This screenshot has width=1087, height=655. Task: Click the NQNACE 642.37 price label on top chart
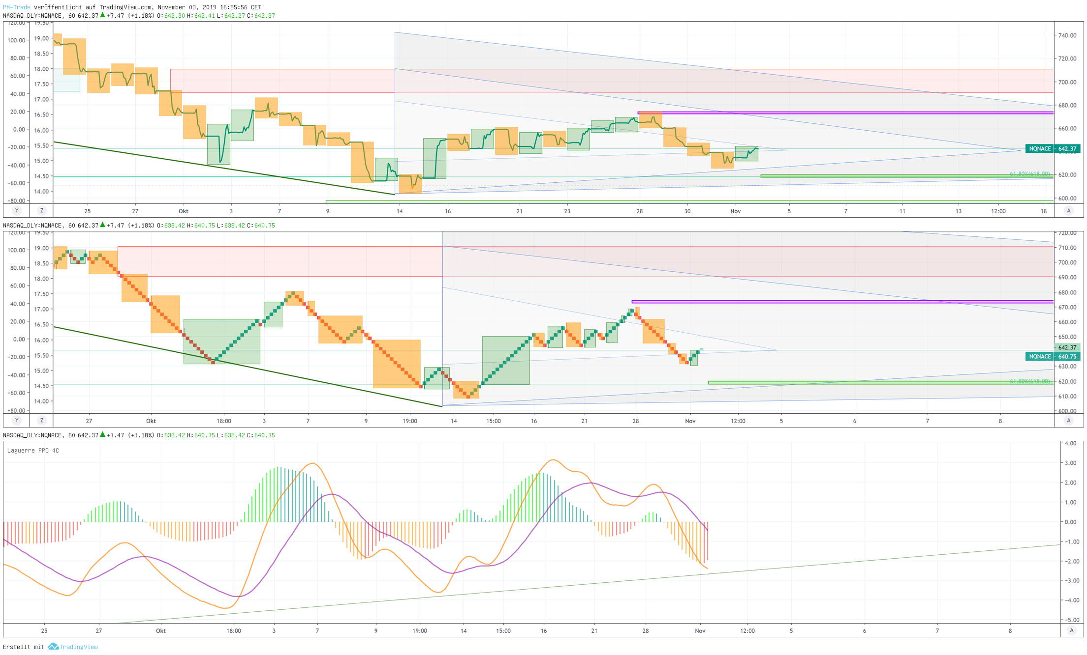coord(1053,148)
